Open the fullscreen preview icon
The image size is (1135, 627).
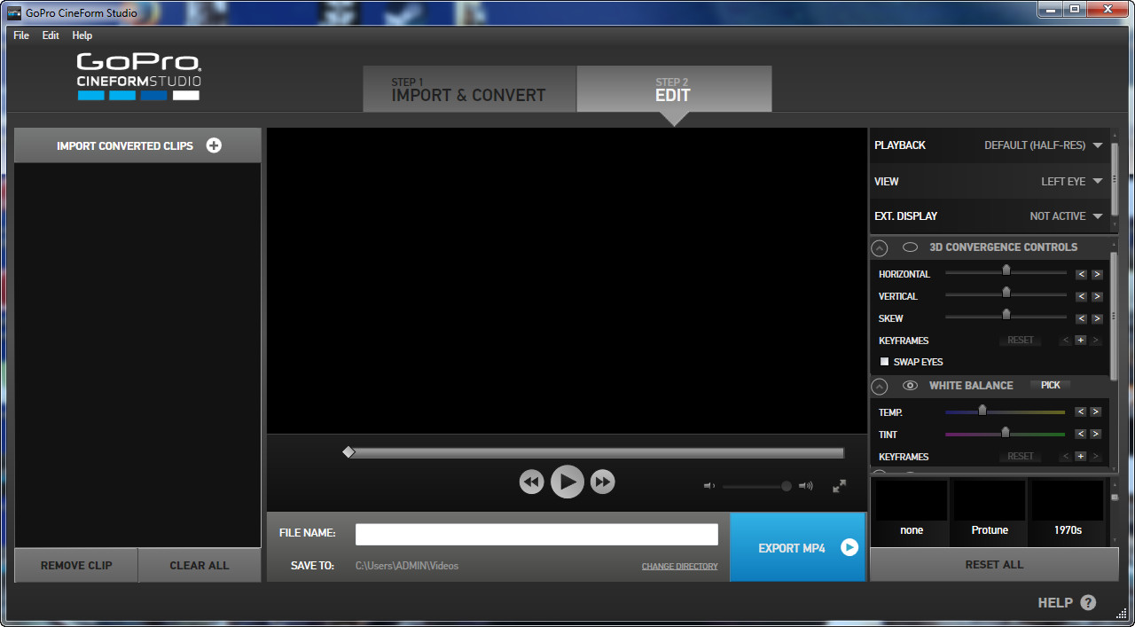click(839, 486)
